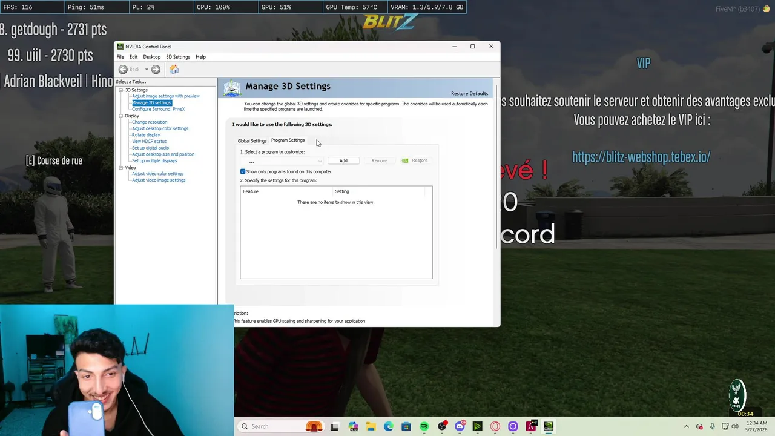Screen dimensions: 775x436
Task: Open the Desktop menu
Action: 152,57
